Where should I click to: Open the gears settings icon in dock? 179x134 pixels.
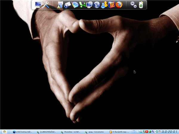pos(133,5)
